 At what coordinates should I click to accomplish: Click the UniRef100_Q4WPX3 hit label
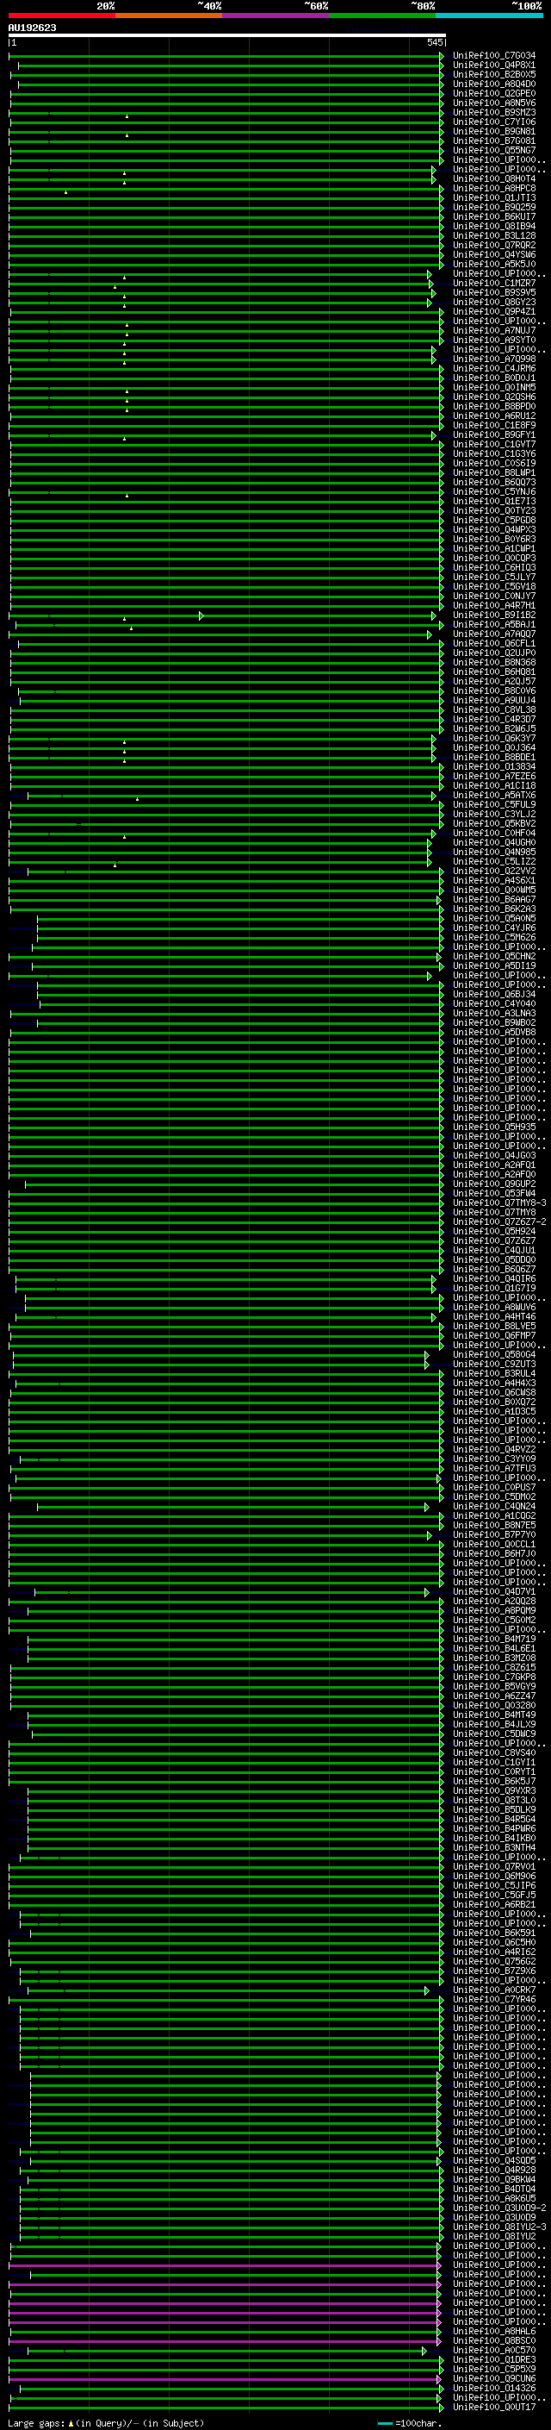pyautogui.click(x=494, y=529)
